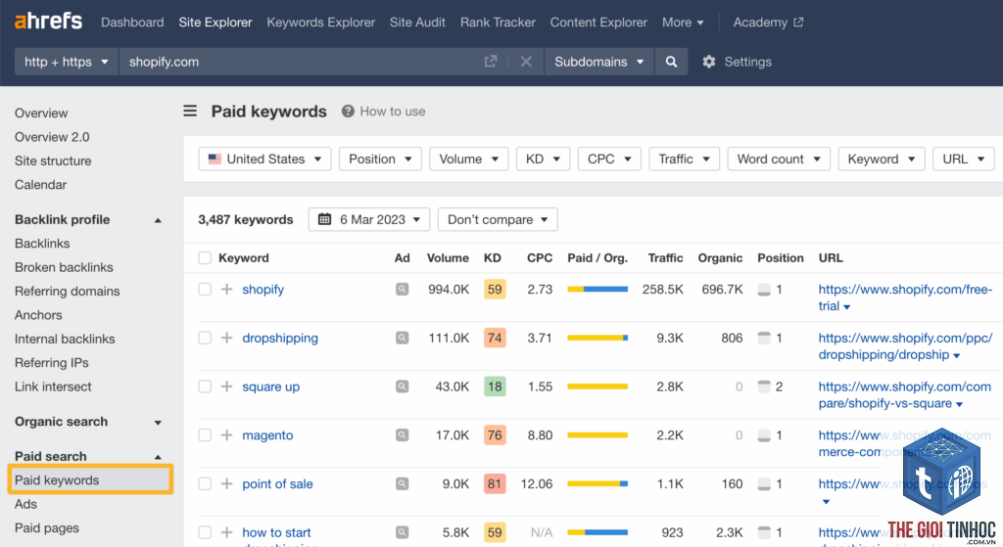Viewport: 1003px width, 547px height.
Task: Click the Ahrefs logo
Action: coord(48,22)
